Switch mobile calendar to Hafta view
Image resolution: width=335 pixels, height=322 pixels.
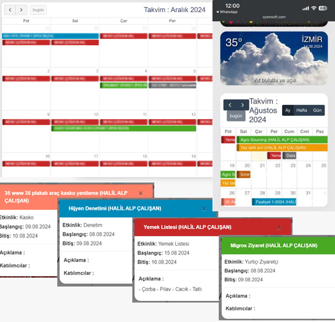coord(302,110)
